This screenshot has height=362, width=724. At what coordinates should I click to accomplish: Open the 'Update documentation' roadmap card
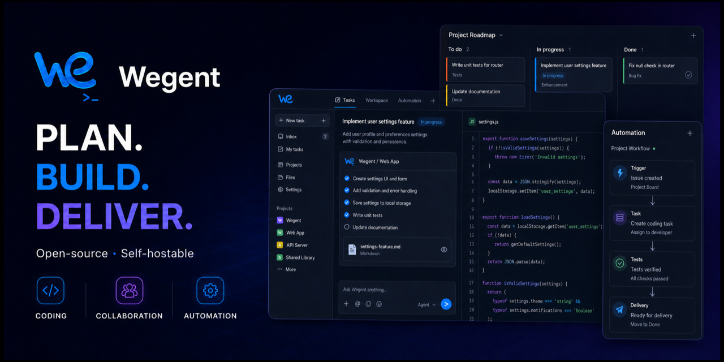(485, 96)
